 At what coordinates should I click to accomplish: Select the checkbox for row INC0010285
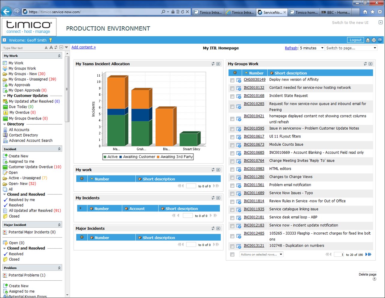point(232,107)
